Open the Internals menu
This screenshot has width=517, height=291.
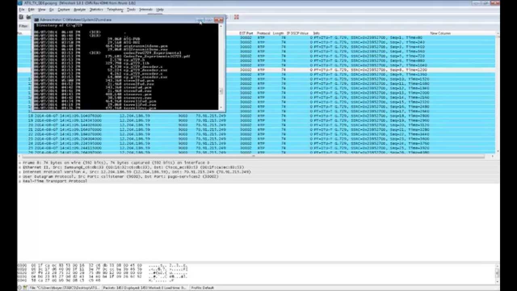[x=146, y=9]
